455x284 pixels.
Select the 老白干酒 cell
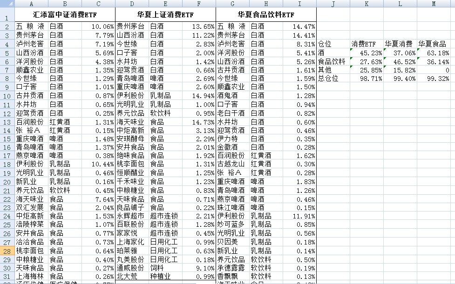(x=233, y=113)
